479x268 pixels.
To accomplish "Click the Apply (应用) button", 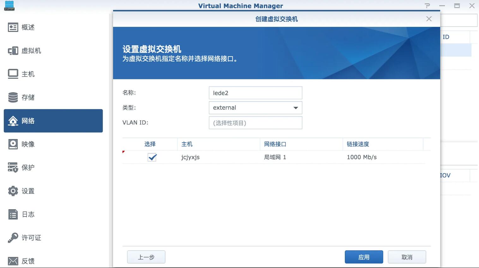I will [364, 257].
